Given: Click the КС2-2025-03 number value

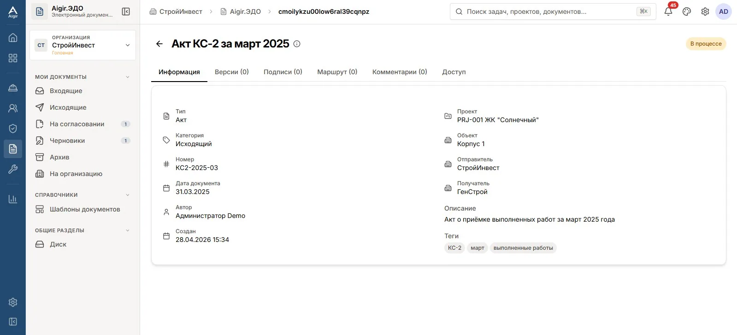Looking at the screenshot, I should tap(197, 168).
